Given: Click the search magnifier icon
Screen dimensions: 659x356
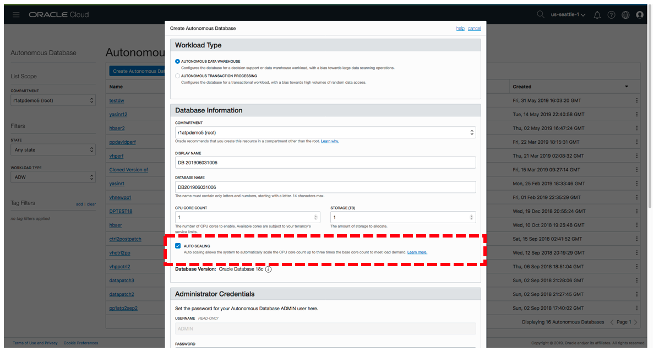Looking at the screenshot, I should (541, 15).
